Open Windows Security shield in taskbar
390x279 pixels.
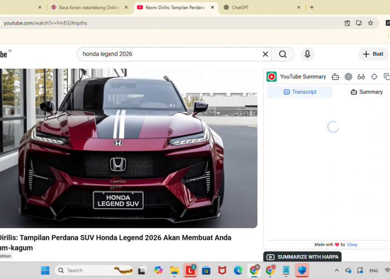302,270
